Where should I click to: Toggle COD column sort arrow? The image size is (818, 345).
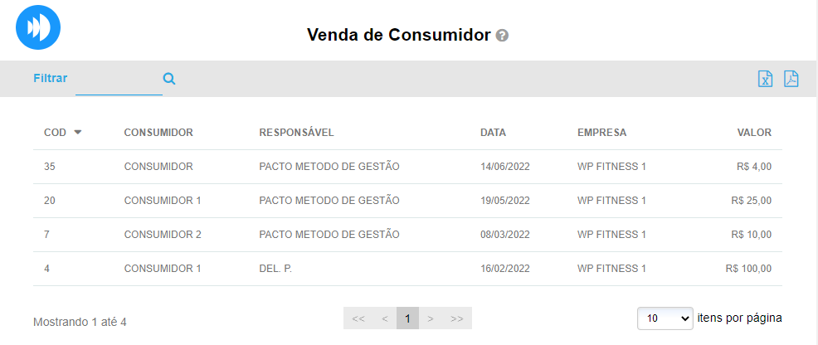78,132
